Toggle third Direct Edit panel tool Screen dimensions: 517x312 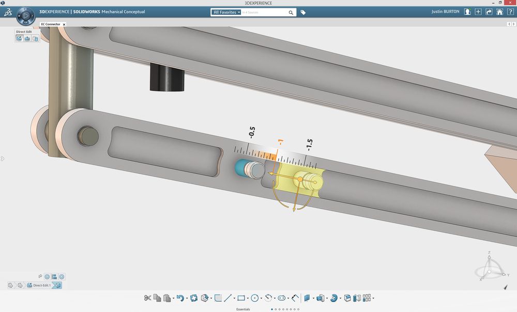(x=35, y=38)
